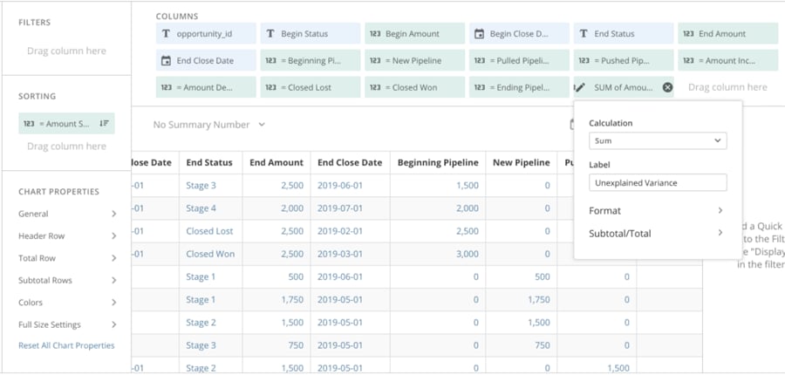Click the Beginning Pipeline column header

coord(438,162)
